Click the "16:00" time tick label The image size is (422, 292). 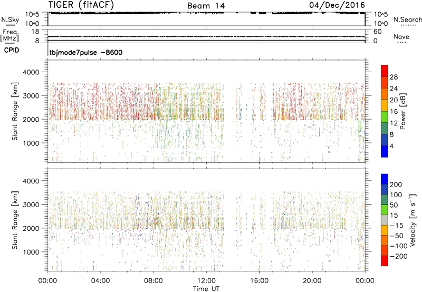tap(259, 281)
